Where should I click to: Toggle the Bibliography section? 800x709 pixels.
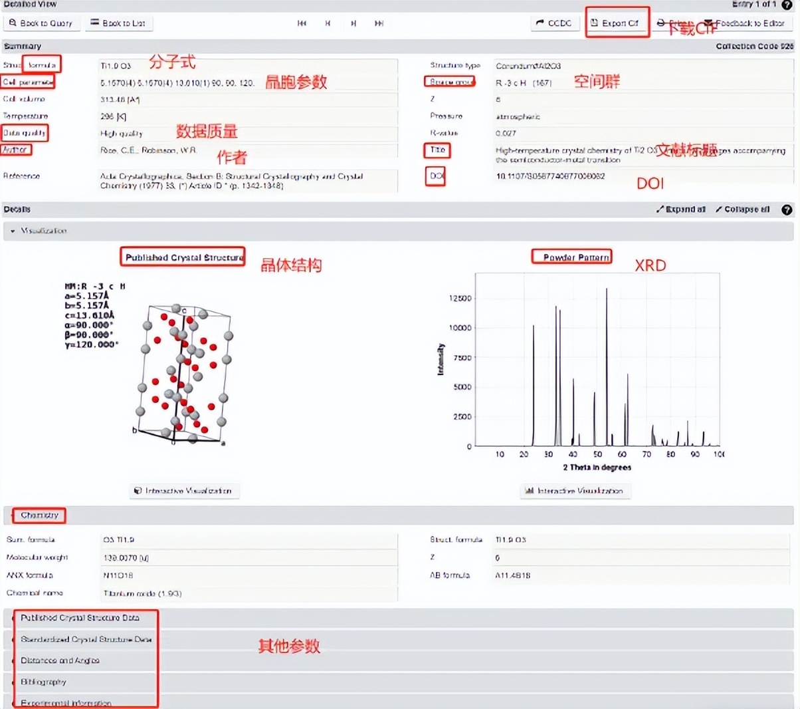pos(45,682)
